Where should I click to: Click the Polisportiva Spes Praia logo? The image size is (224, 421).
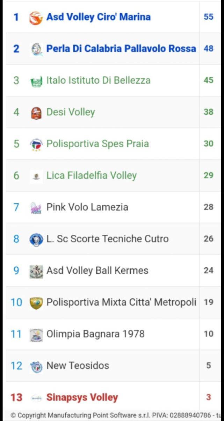click(36, 144)
